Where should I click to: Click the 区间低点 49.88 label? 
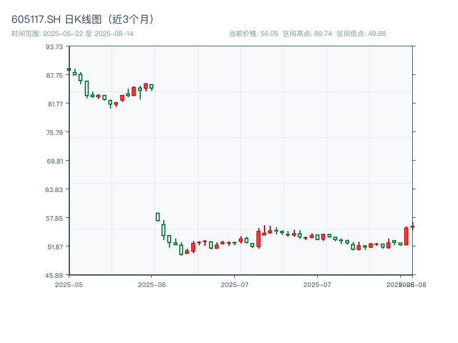(x=361, y=34)
